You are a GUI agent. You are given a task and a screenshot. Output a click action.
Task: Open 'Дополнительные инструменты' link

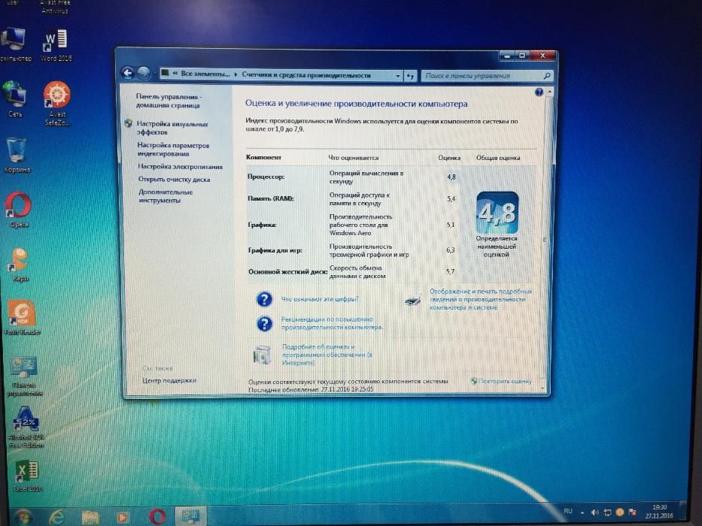166,196
